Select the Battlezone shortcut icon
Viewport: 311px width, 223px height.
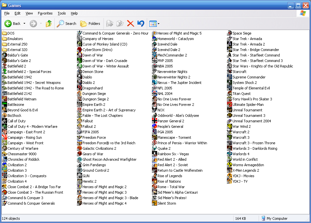pyautogui.click(x=5, y=104)
